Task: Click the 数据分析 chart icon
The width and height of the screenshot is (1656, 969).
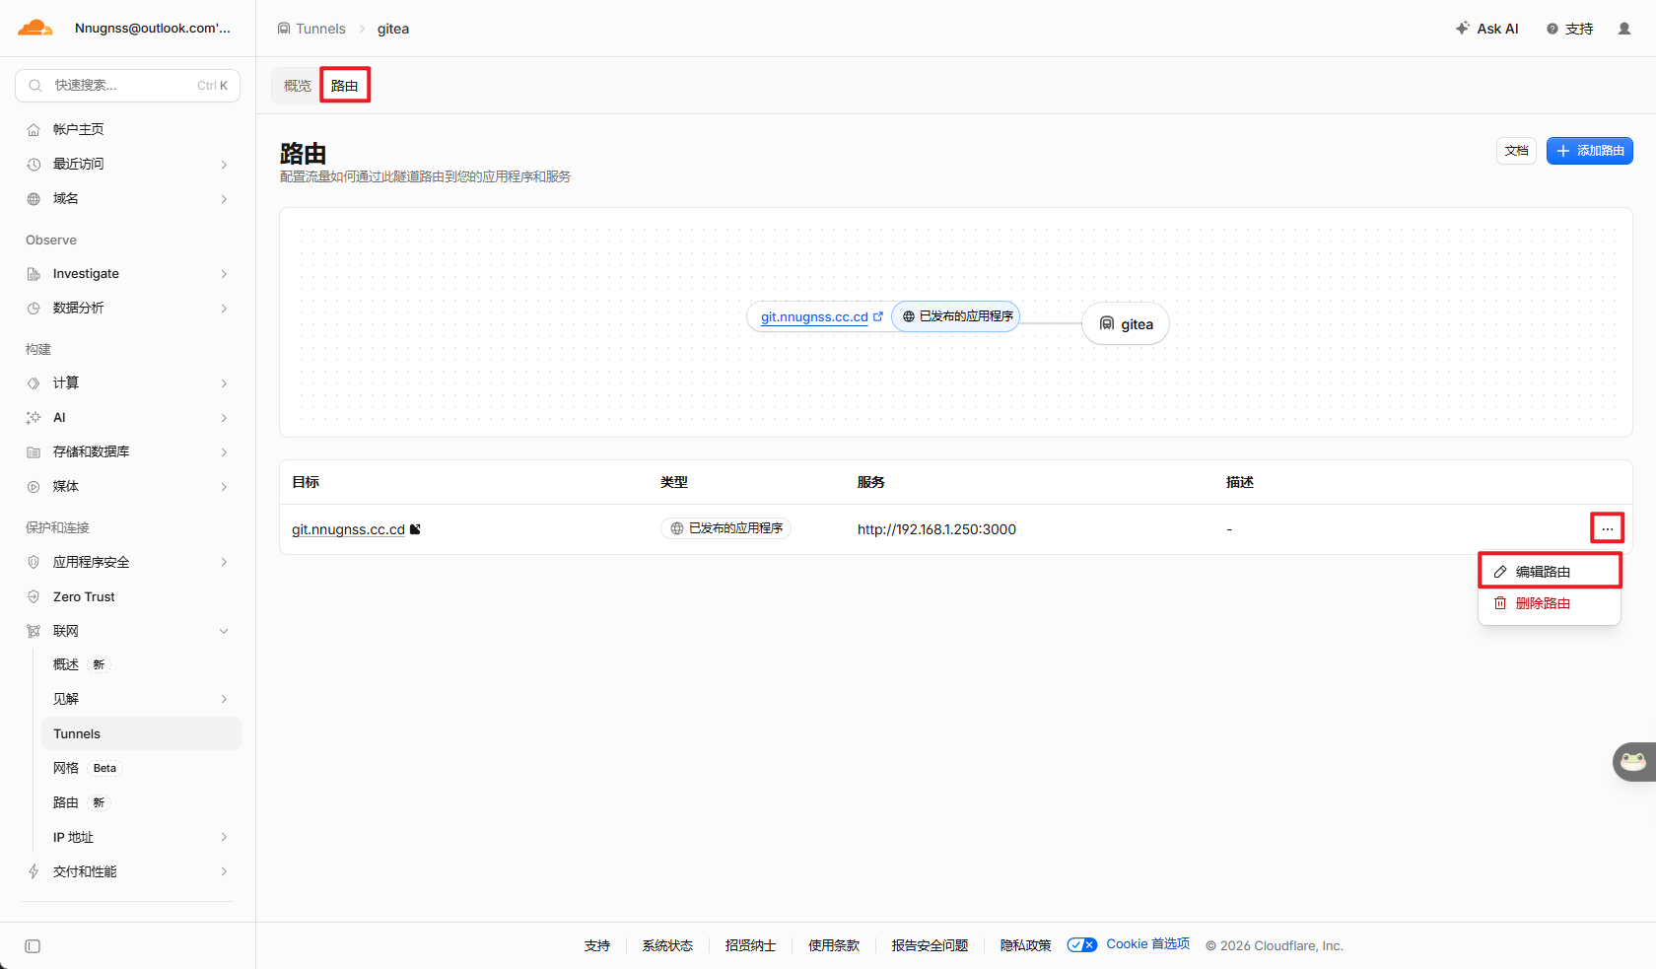Action: tap(34, 309)
